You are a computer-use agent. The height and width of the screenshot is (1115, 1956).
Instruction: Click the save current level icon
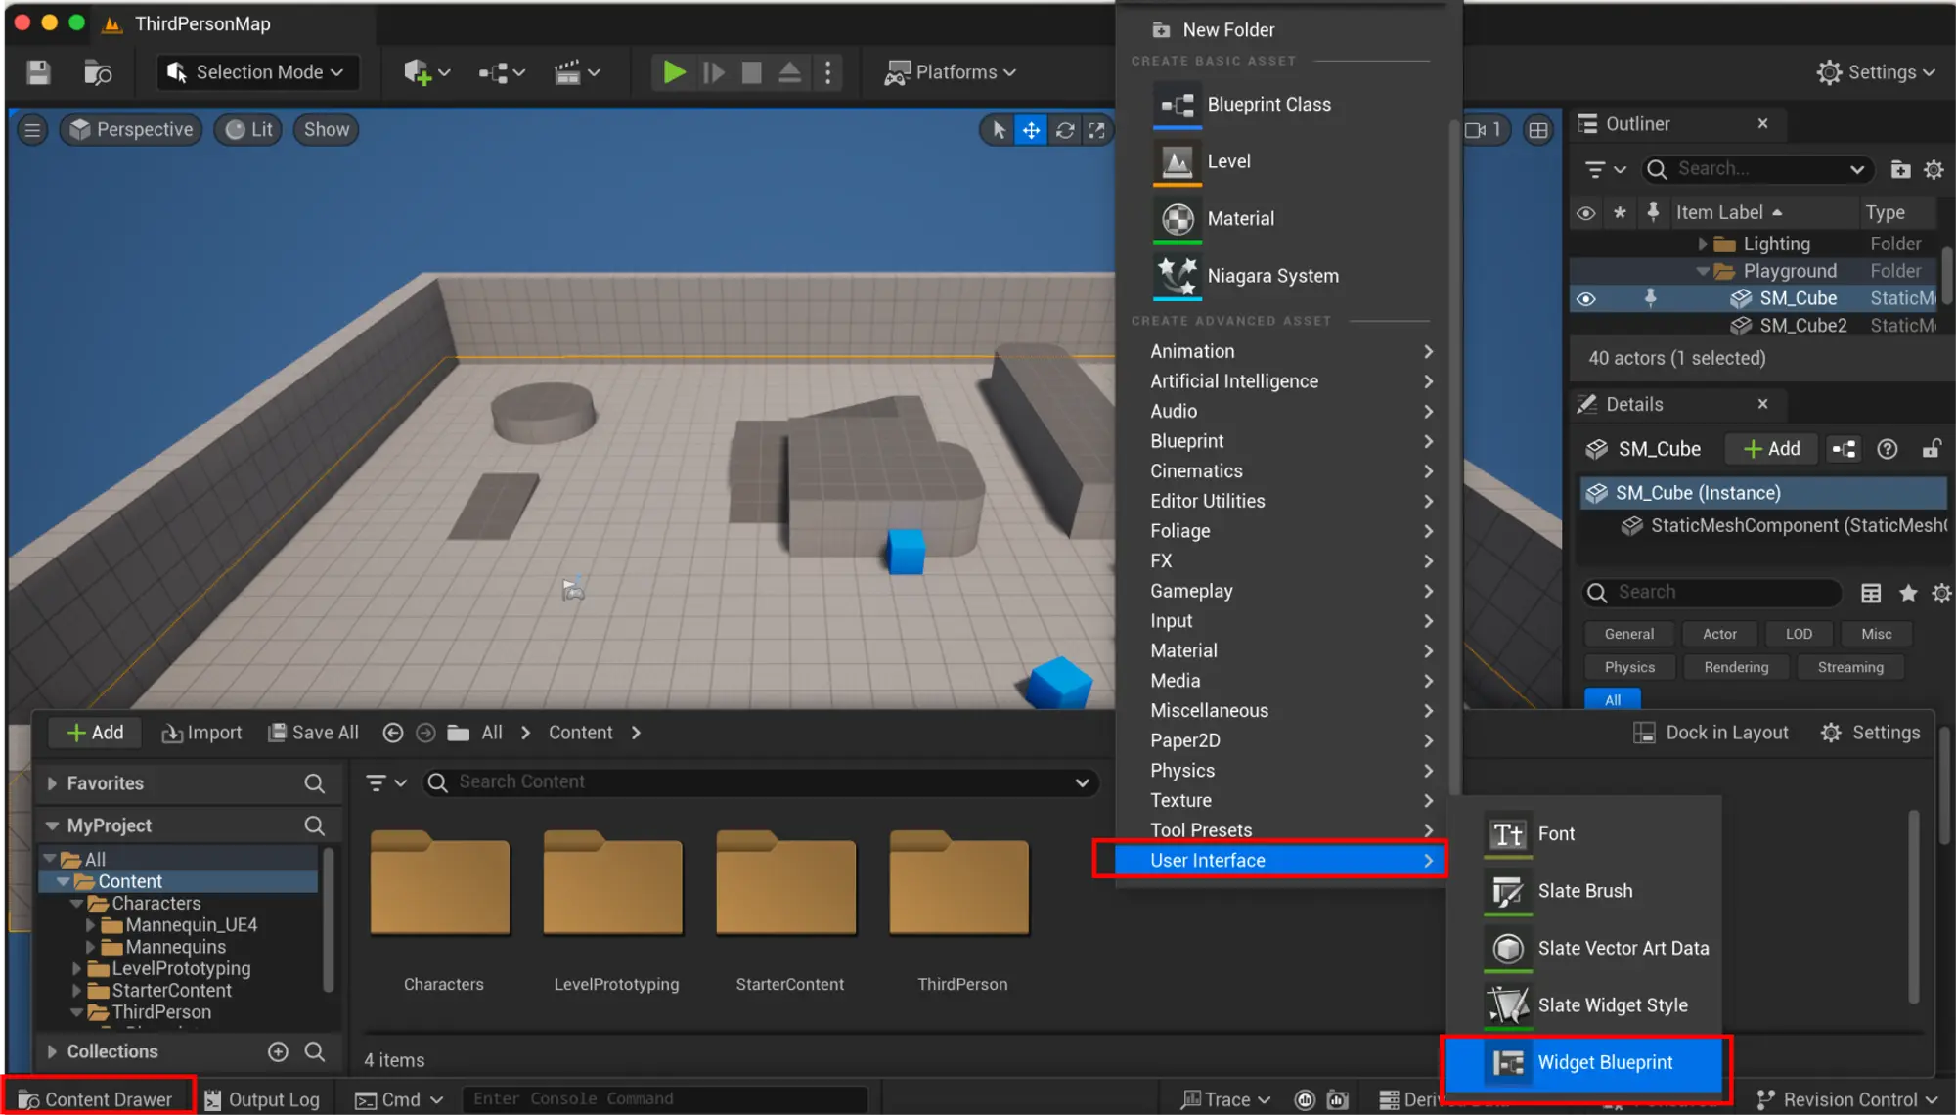(38, 72)
